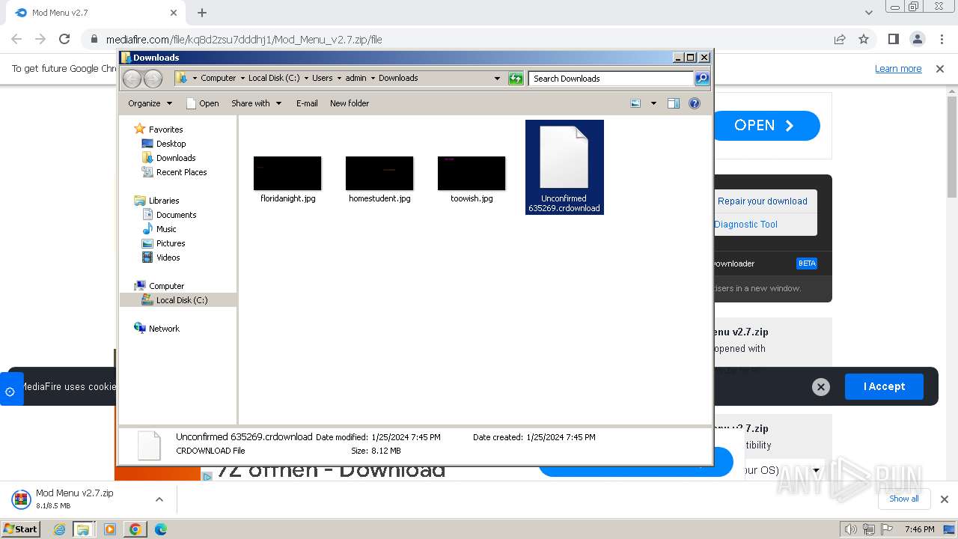Go forward in Downloads explorer window
958x539 pixels.
pos(153,78)
